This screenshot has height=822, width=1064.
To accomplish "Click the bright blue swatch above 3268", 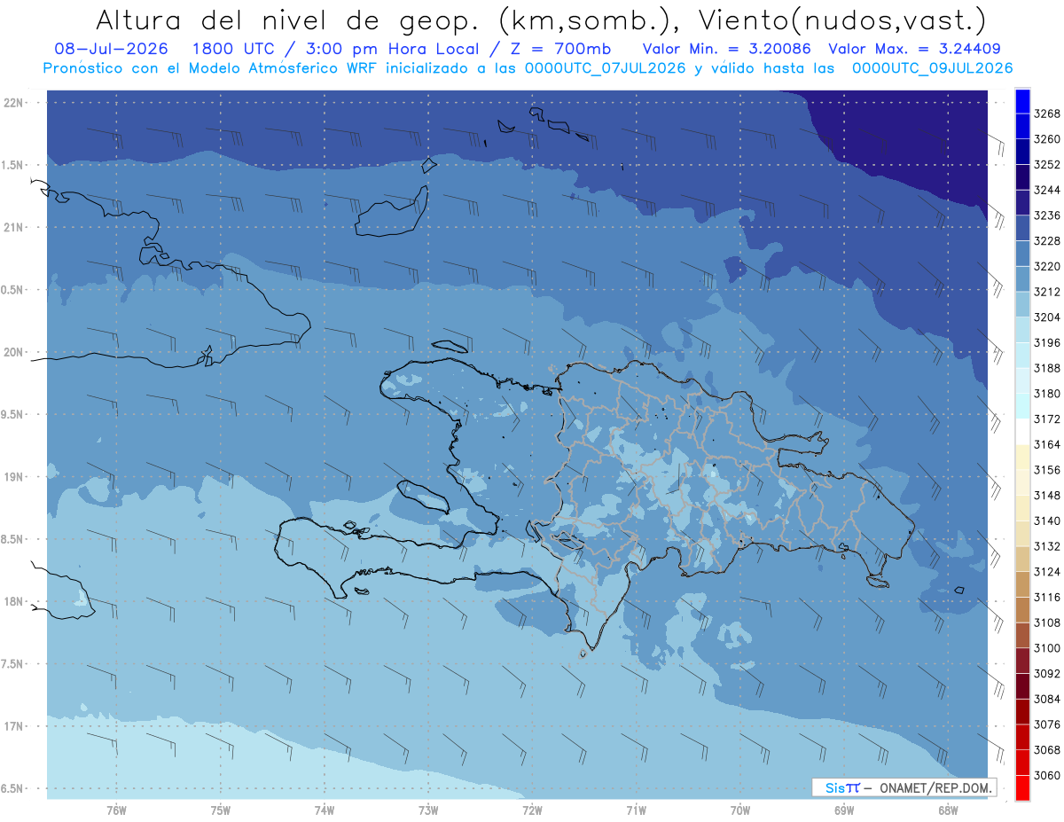I will click(x=1022, y=101).
